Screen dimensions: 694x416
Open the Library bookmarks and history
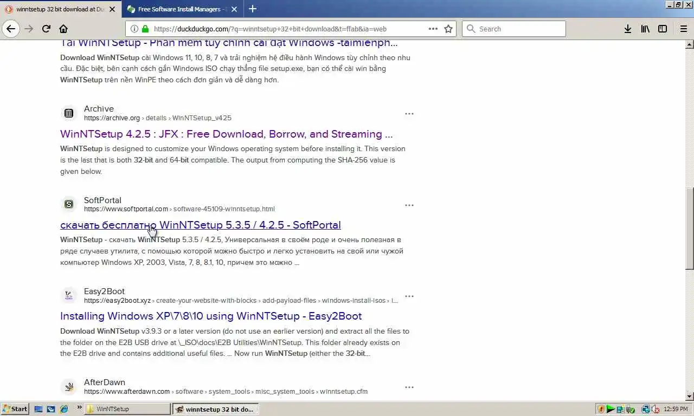click(645, 29)
